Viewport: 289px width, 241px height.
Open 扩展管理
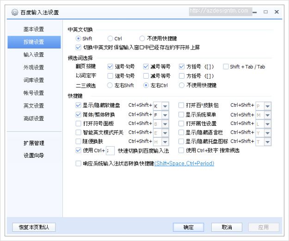pos(34,143)
